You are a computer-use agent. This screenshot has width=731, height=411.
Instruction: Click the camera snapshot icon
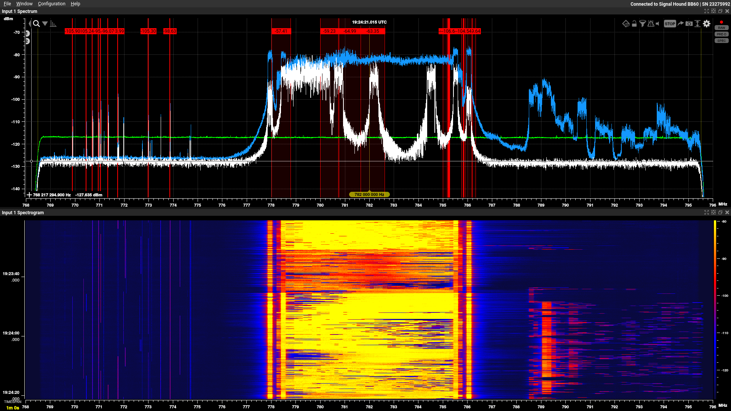pos(689,24)
